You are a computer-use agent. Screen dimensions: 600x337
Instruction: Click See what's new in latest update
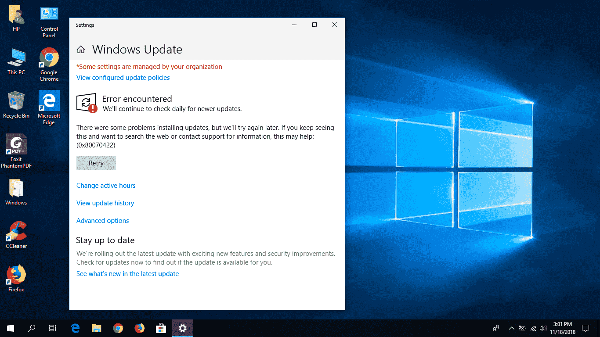click(x=127, y=274)
